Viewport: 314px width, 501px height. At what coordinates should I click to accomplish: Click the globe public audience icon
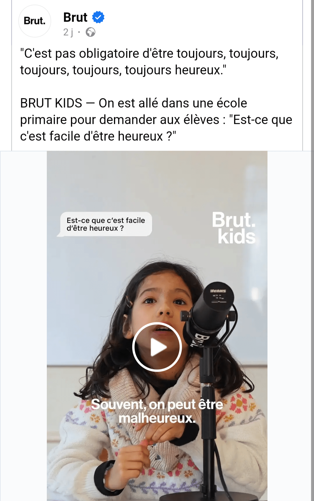(90, 32)
